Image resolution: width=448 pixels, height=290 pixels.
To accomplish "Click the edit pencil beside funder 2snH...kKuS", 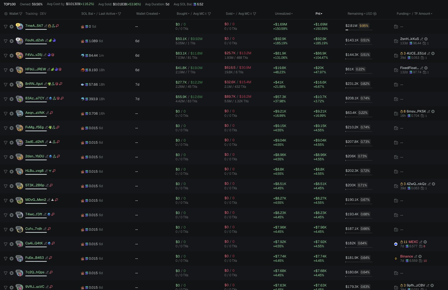I will (x=422, y=39).
